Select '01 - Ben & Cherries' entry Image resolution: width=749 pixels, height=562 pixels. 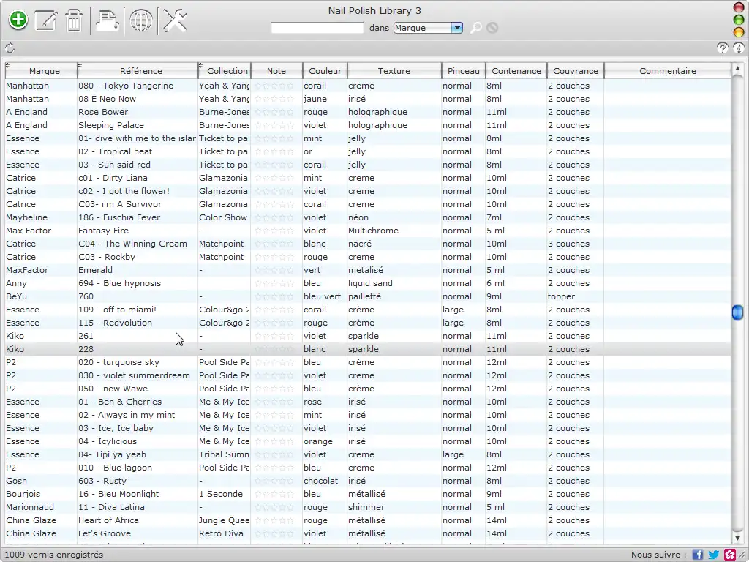click(x=120, y=402)
